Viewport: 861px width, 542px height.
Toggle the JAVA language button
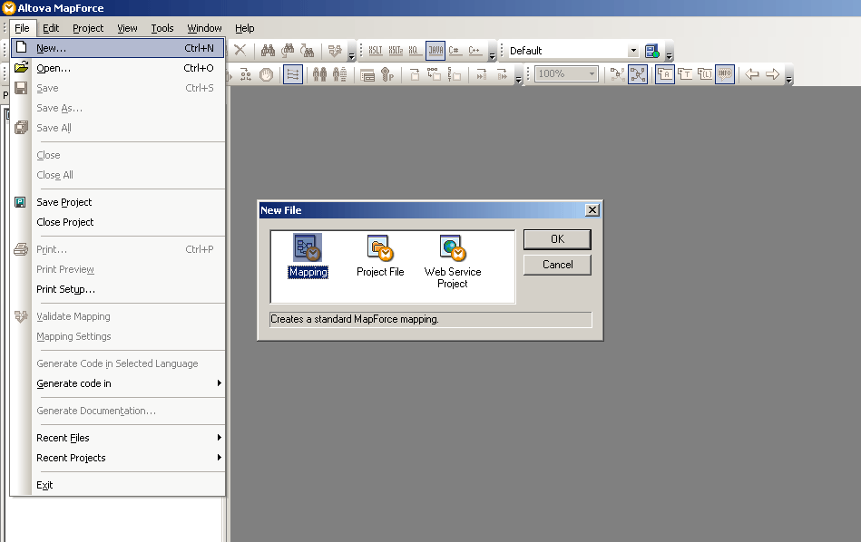pyautogui.click(x=435, y=51)
